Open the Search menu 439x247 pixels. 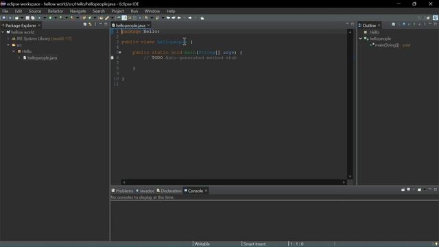tap(99, 11)
